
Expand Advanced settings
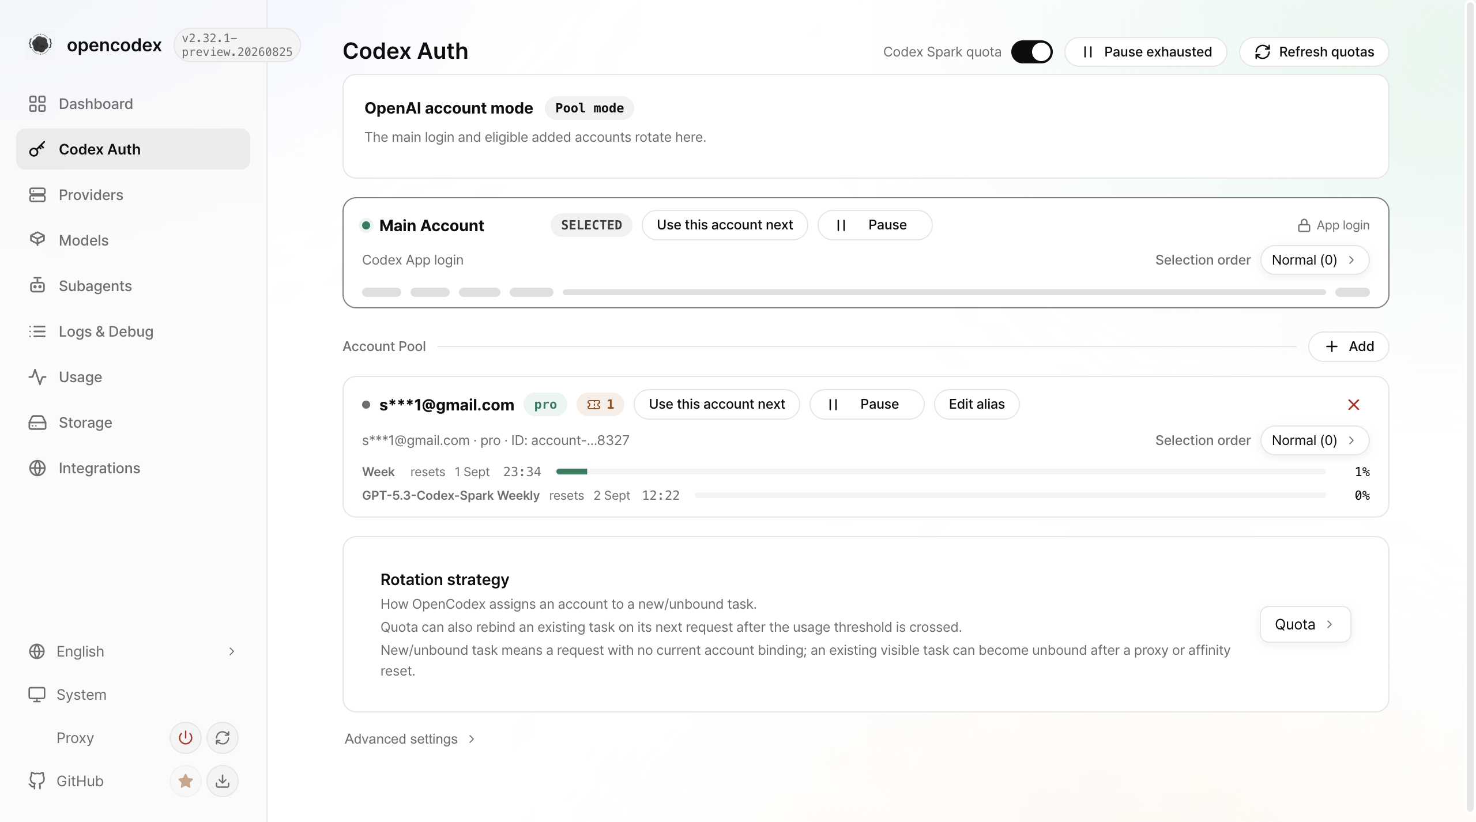(409, 739)
